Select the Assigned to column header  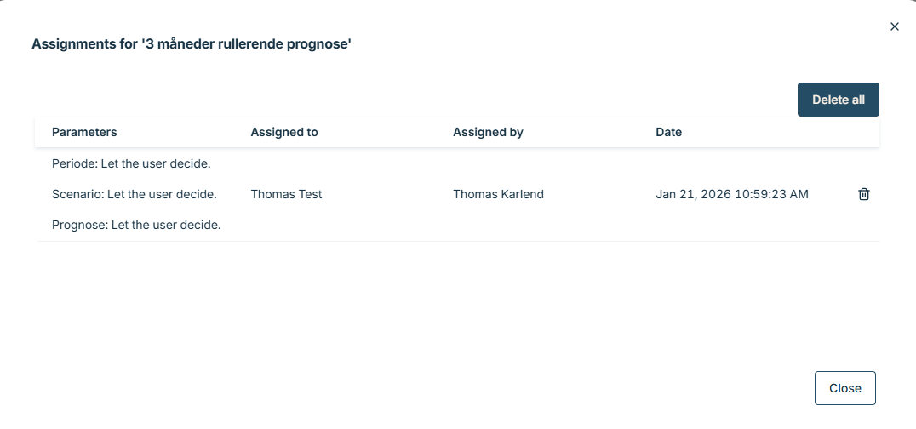[284, 132]
